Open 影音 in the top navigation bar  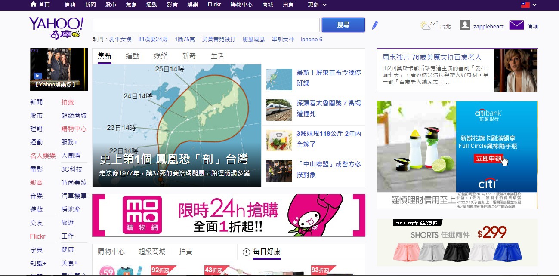coord(173,5)
